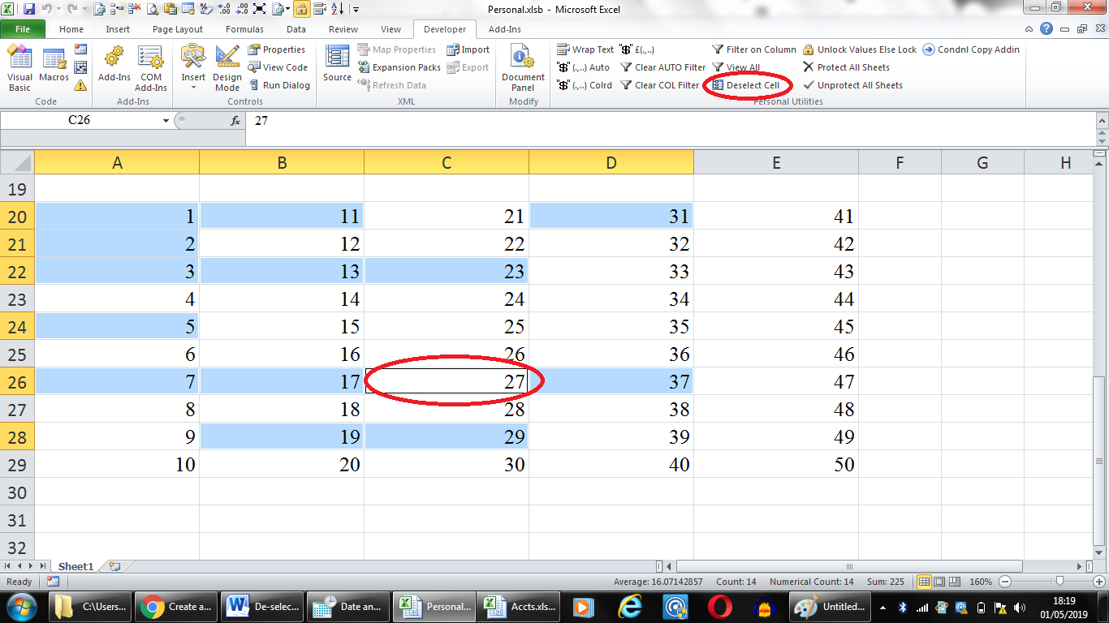Open the Document Panel
This screenshot has width=1109, height=623.
[x=523, y=68]
